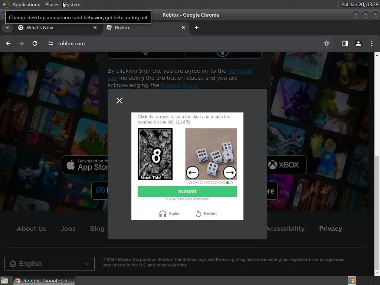Open the Privacy footer link
The height and width of the screenshot is (285, 380).
coord(331,229)
